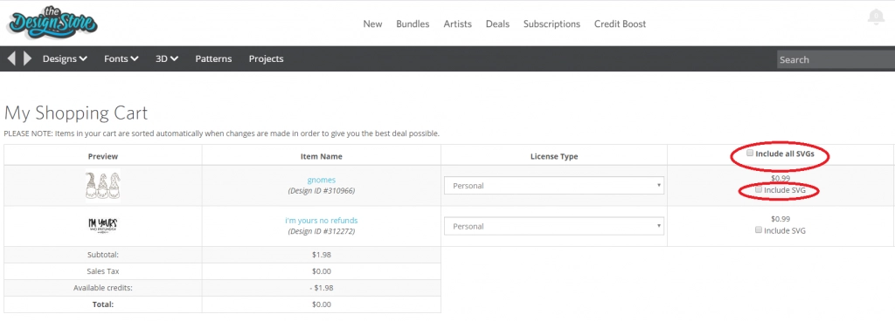Expand the Fonts menu
Image resolution: width=895 pixels, height=321 pixels.
click(121, 58)
